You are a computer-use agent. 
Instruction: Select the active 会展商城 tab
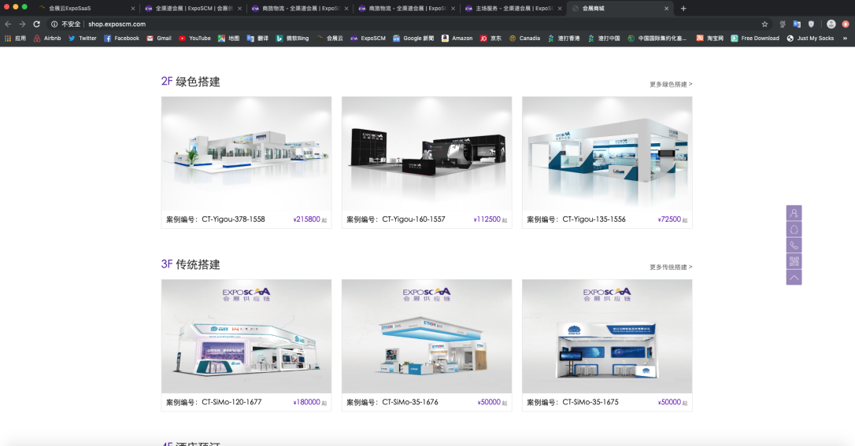(x=620, y=8)
